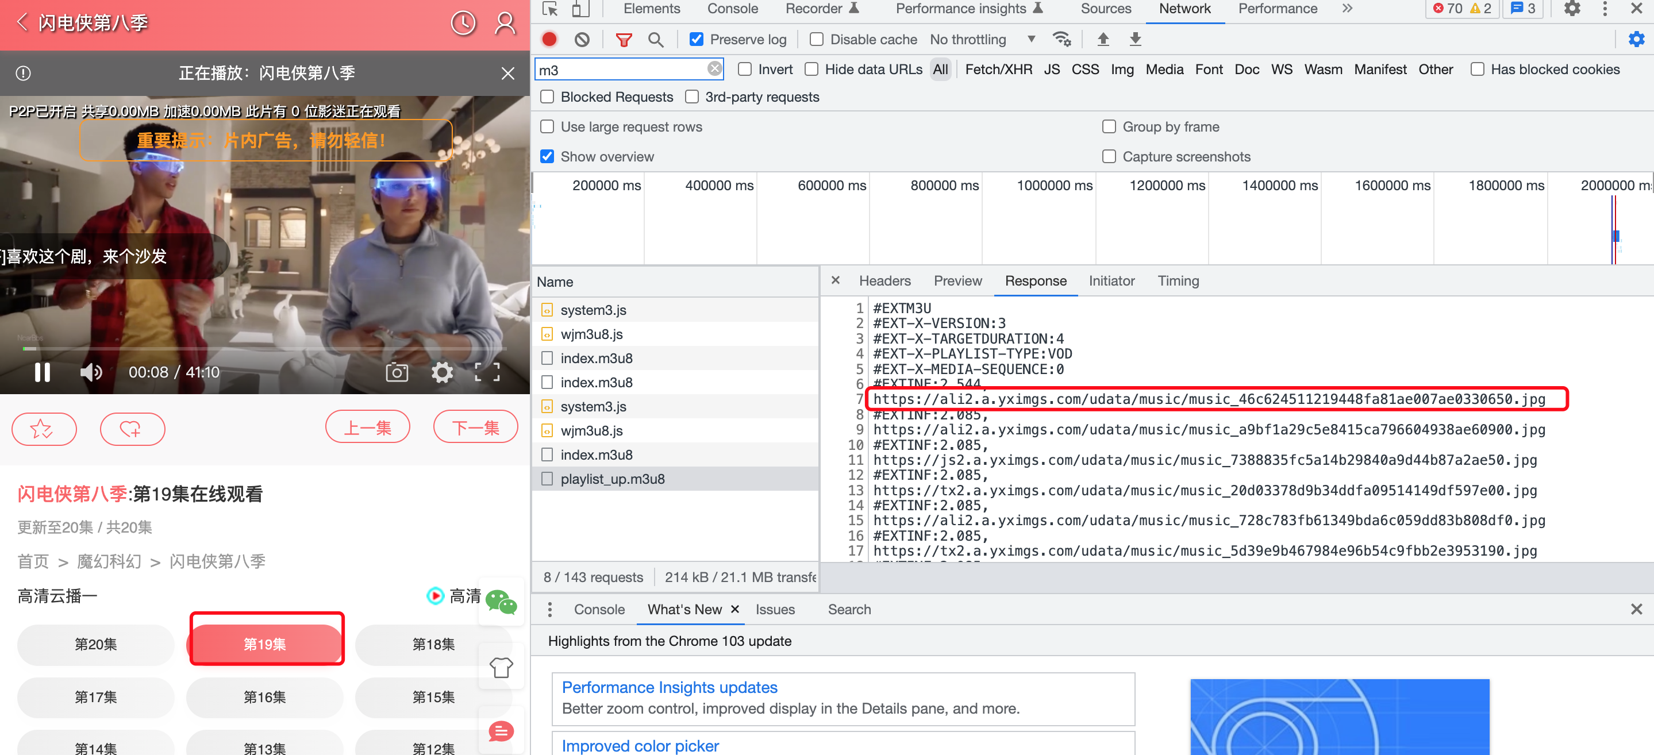Switch to the Headers tab in DevTools

coord(884,280)
